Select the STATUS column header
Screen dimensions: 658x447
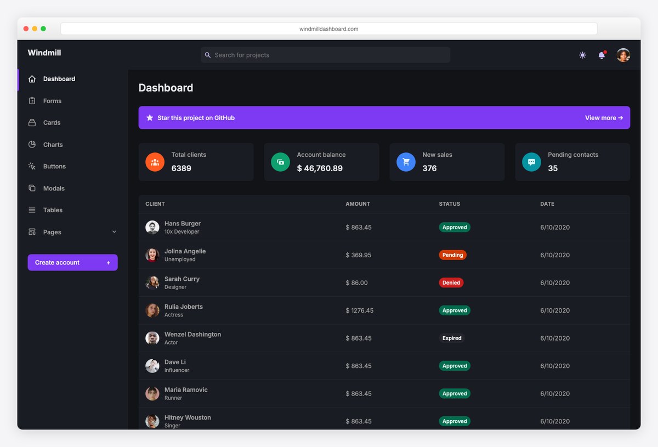pyautogui.click(x=450, y=204)
